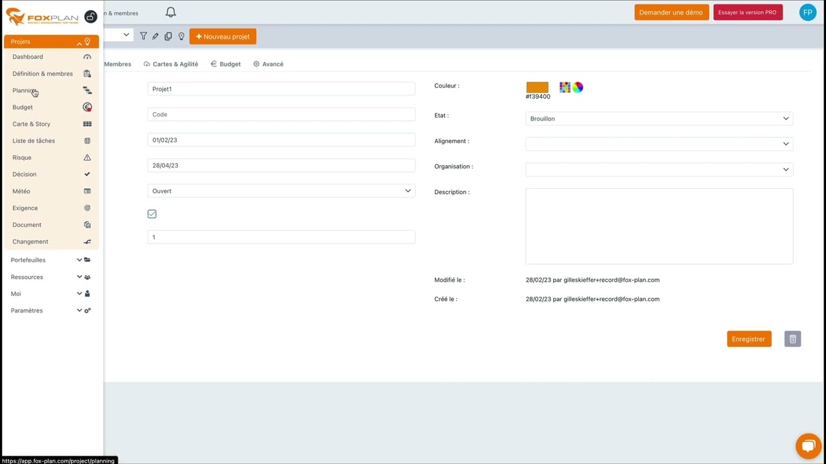
Task: Open Budget in the sidebar
Action: [x=52, y=107]
